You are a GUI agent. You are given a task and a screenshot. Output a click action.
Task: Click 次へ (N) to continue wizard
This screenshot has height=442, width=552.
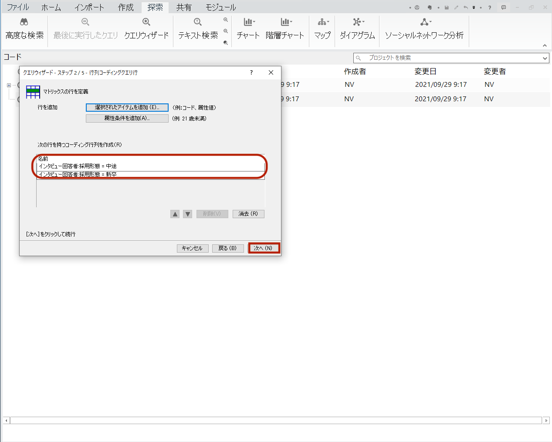263,248
